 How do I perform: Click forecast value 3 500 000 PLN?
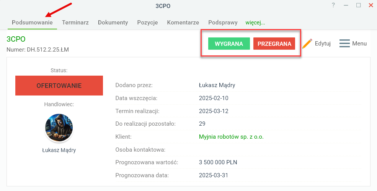pos(218,162)
